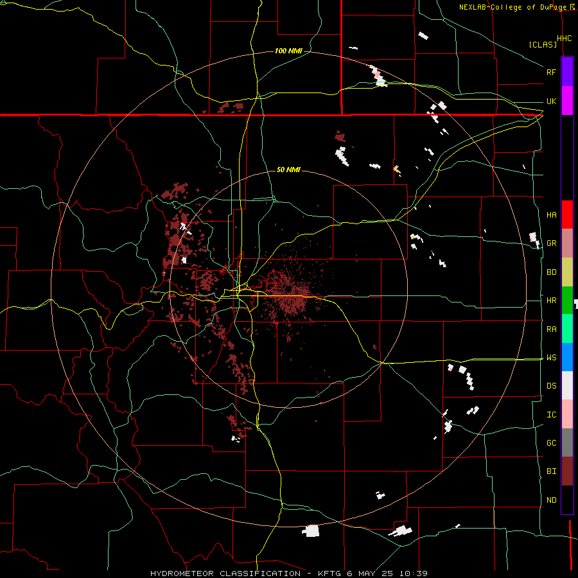The width and height of the screenshot is (578, 578).
Task: Click the [CLAS] units label
Action: click(x=543, y=44)
